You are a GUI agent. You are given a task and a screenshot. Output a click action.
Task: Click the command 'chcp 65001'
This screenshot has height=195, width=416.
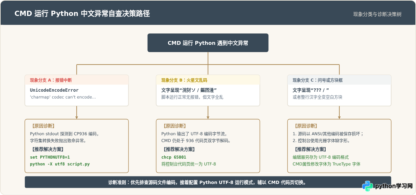[x=174, y=157]
